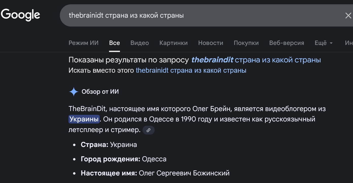Click the highlighted word Украины

tap(84, 119)
